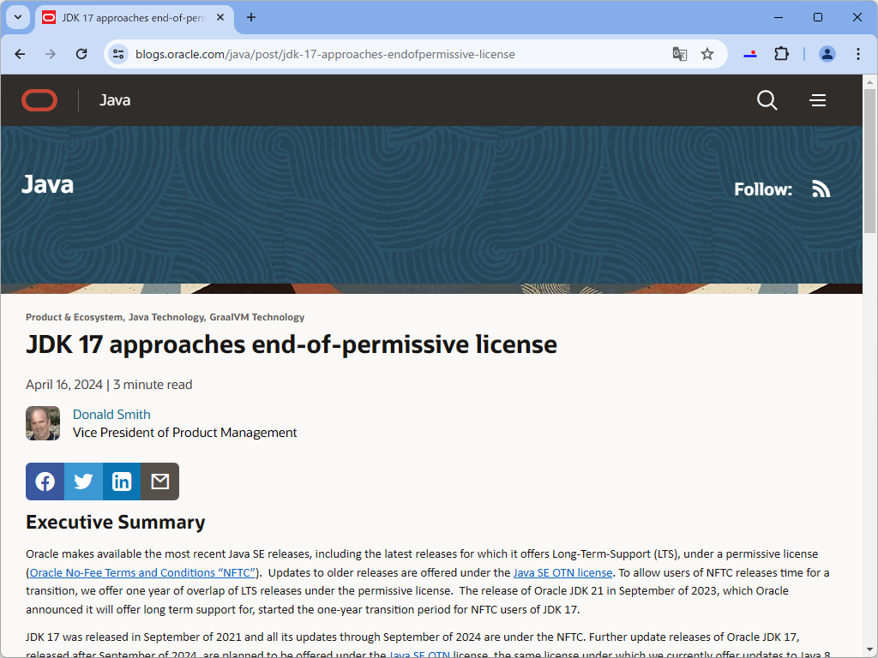The image size is (878, 658).
Task: Click the scrollbar up arrow
Action: pyautogui.click(x=869, y=81)
